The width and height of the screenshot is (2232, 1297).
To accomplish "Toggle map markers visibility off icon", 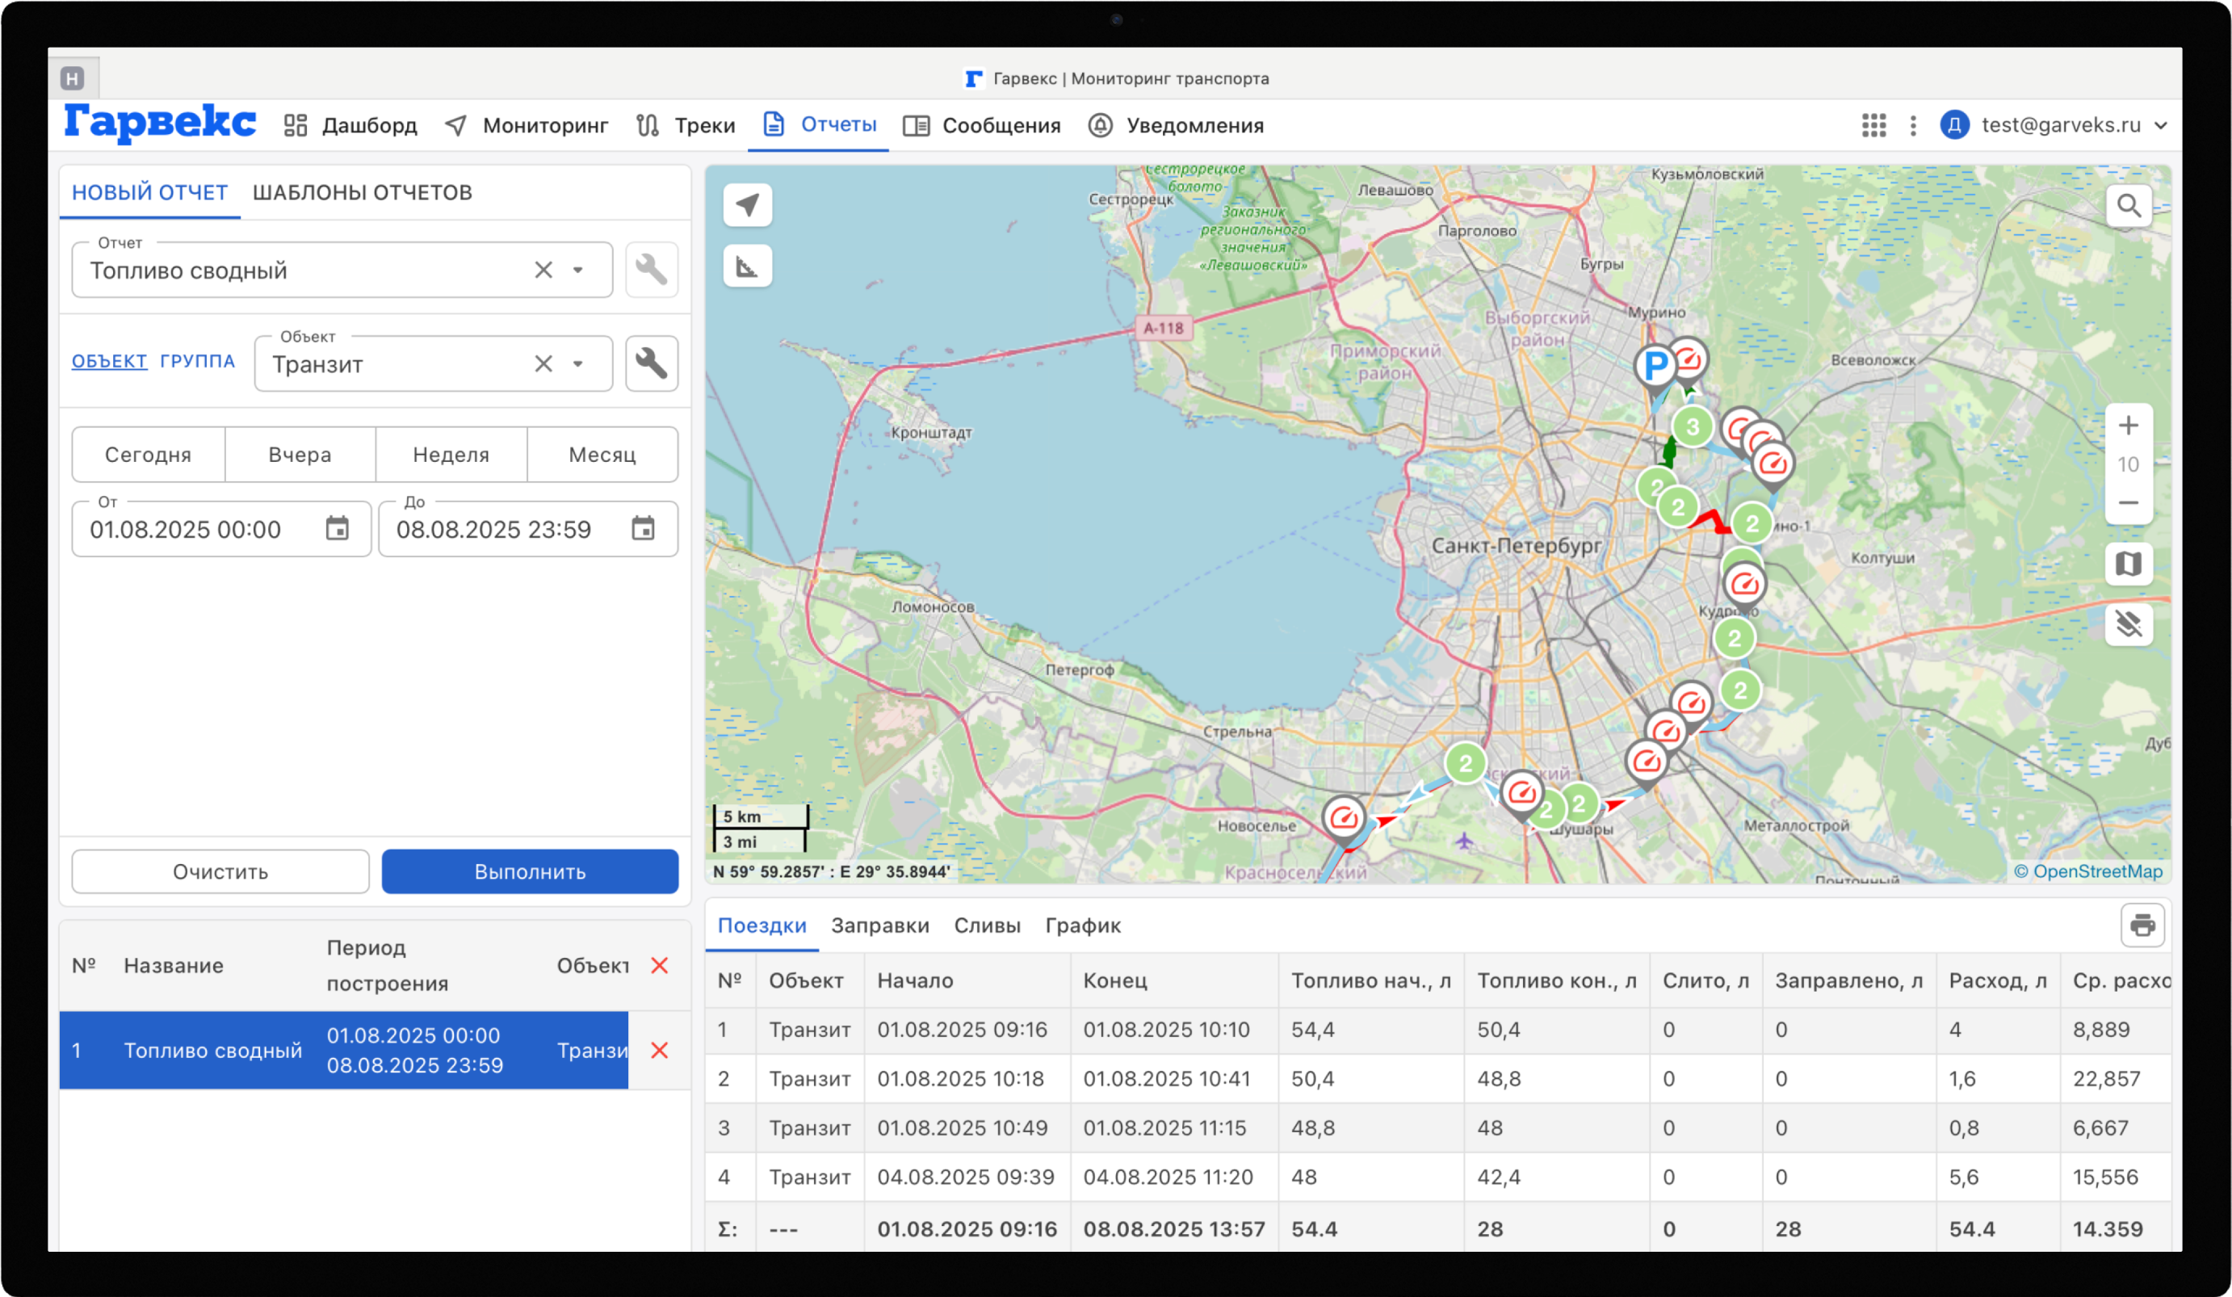I will tap(2129, 624).
